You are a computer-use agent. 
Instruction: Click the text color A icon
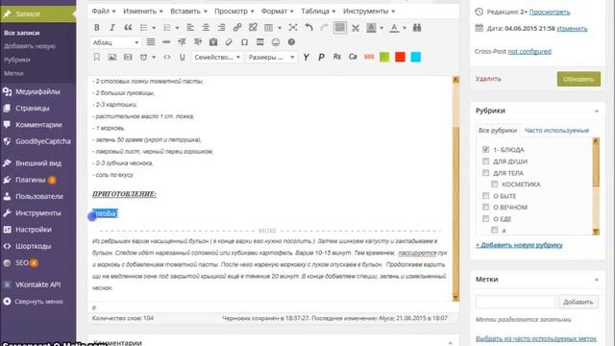tap(395, 28)
